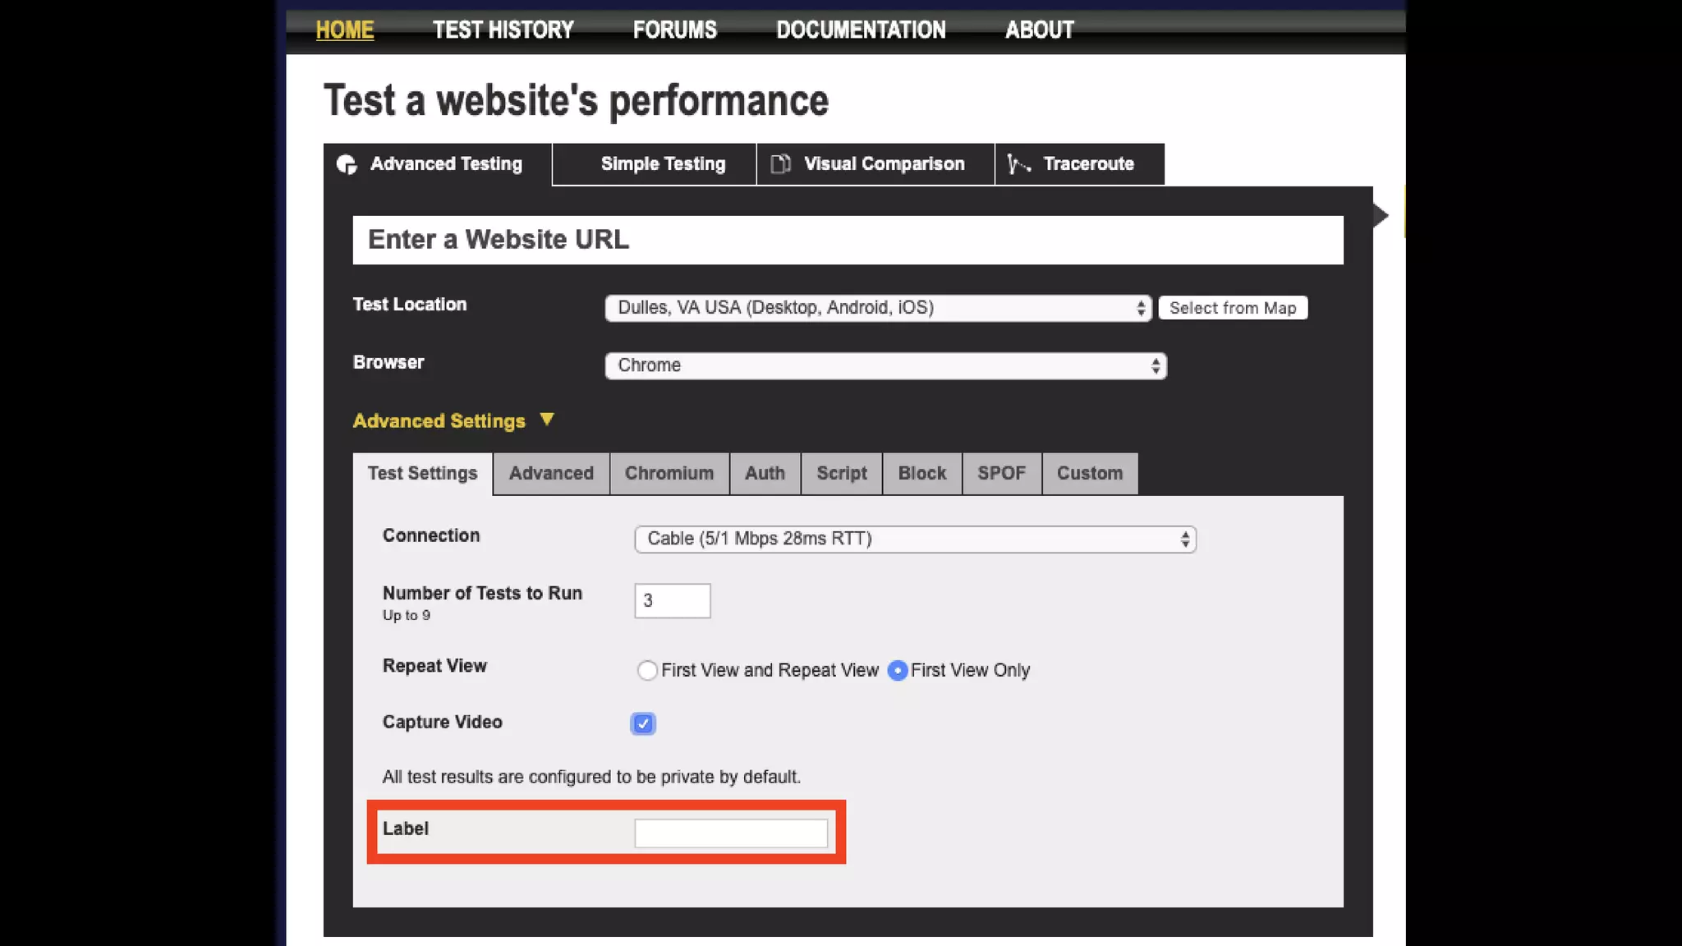The width and height of the screenshot is (1682, 946).
Task: Click the side panel arrow marker
Action: (1381, 216)
